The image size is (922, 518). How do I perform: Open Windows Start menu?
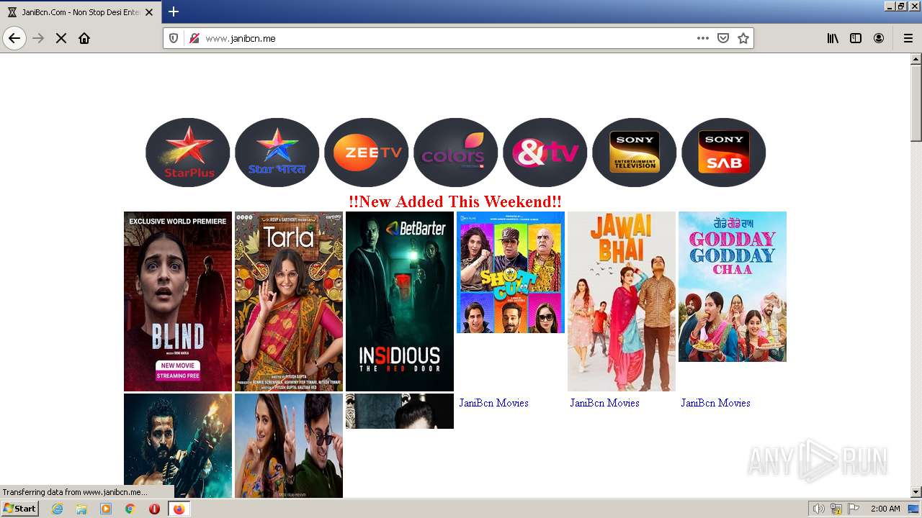pos(20,509)
